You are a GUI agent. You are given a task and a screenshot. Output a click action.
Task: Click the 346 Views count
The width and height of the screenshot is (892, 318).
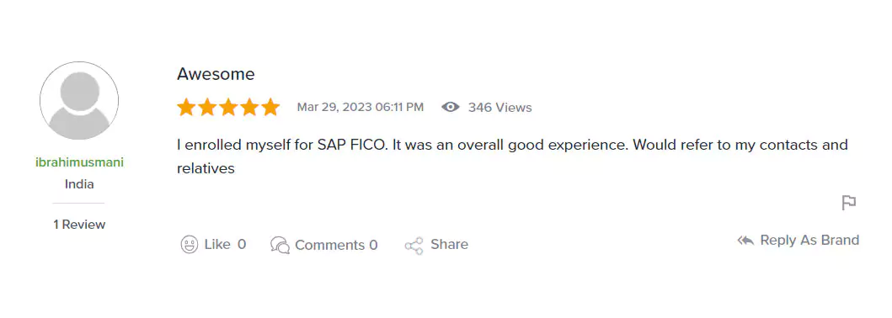(x=500, y=108)
